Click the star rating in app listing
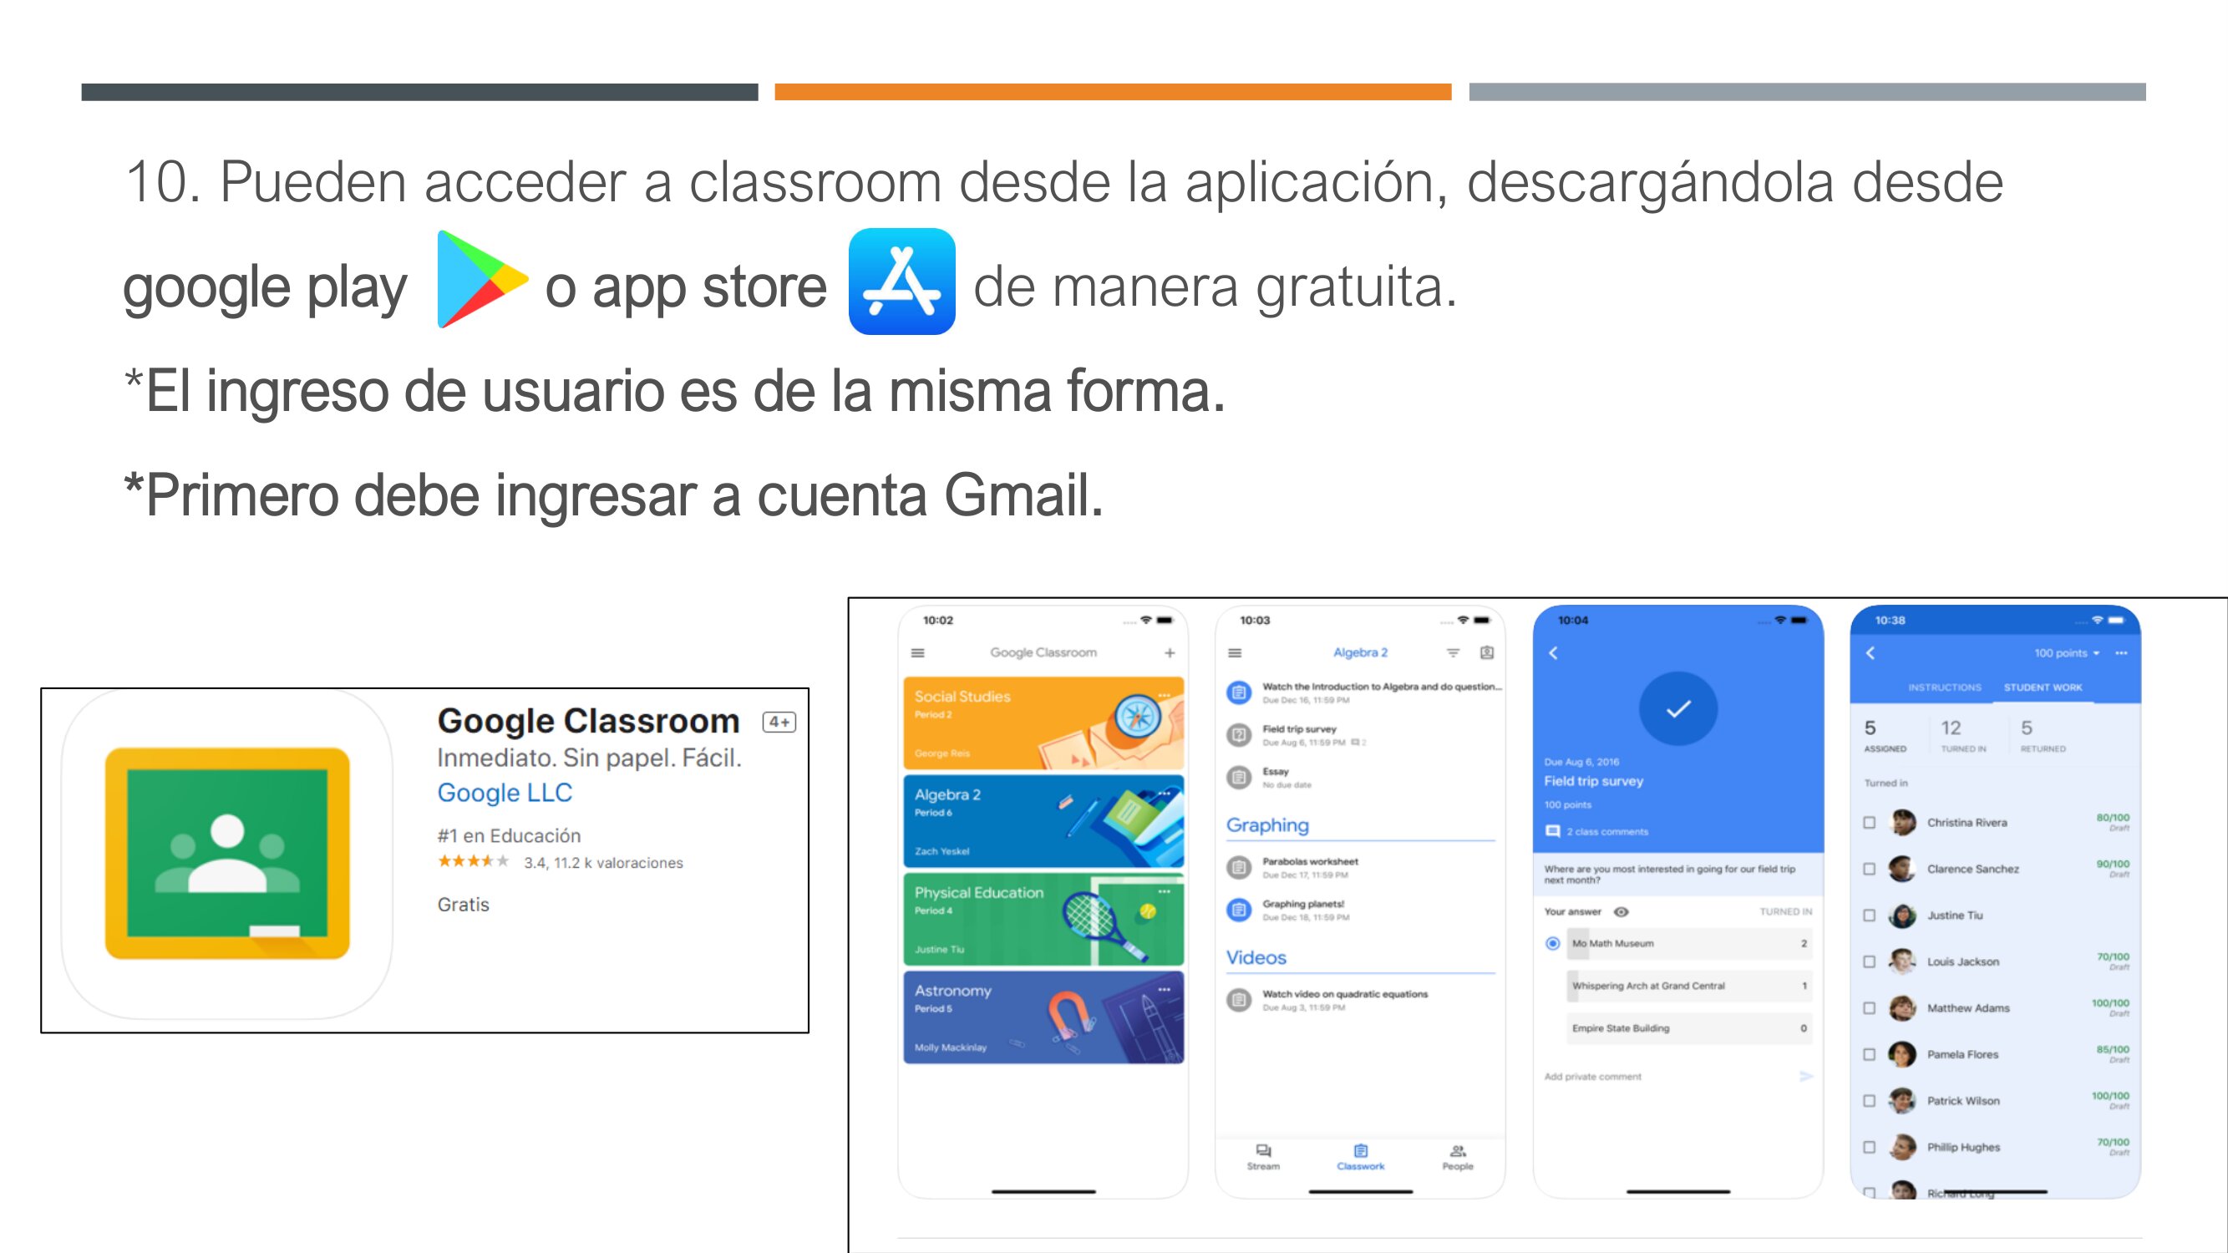The image size is (2228, 1253). 472,861
